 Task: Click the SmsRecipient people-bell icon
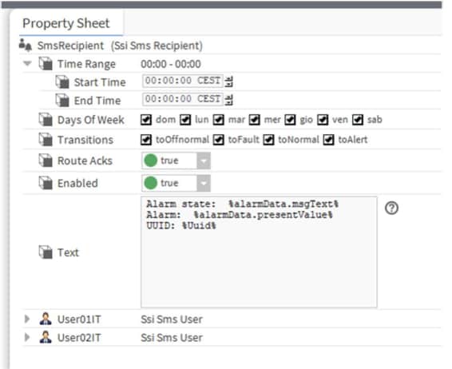click(26, 45)
